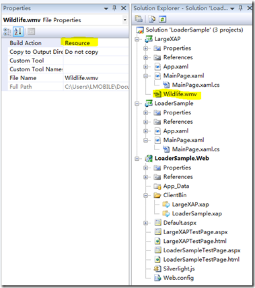Collapse the ClientBin folder

tap(146, 196)
